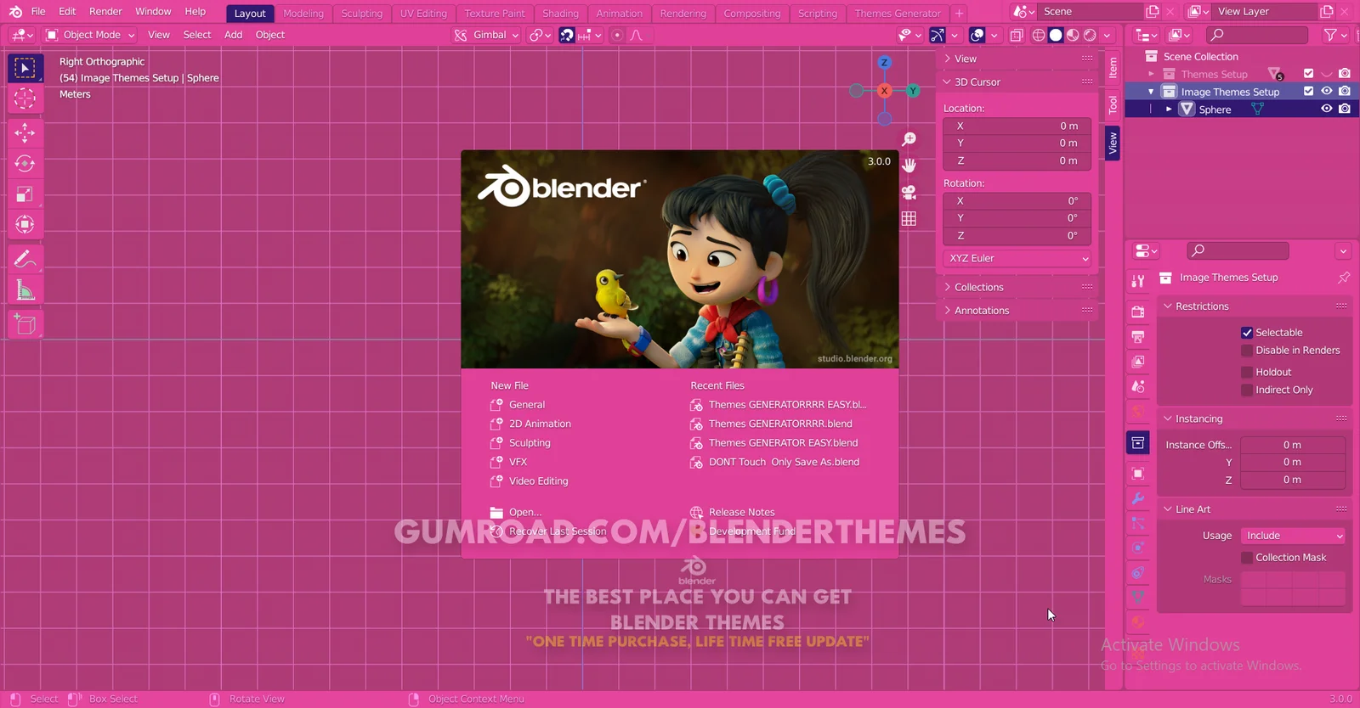
Task: Click 3D Cursor Location X value field
Action: tap(1017, 126)
